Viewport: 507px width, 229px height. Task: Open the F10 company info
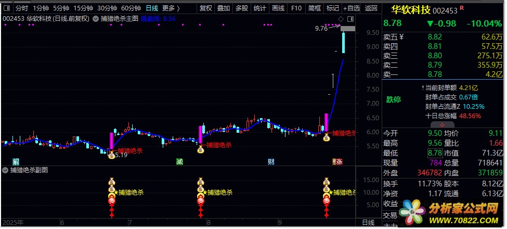296,8
